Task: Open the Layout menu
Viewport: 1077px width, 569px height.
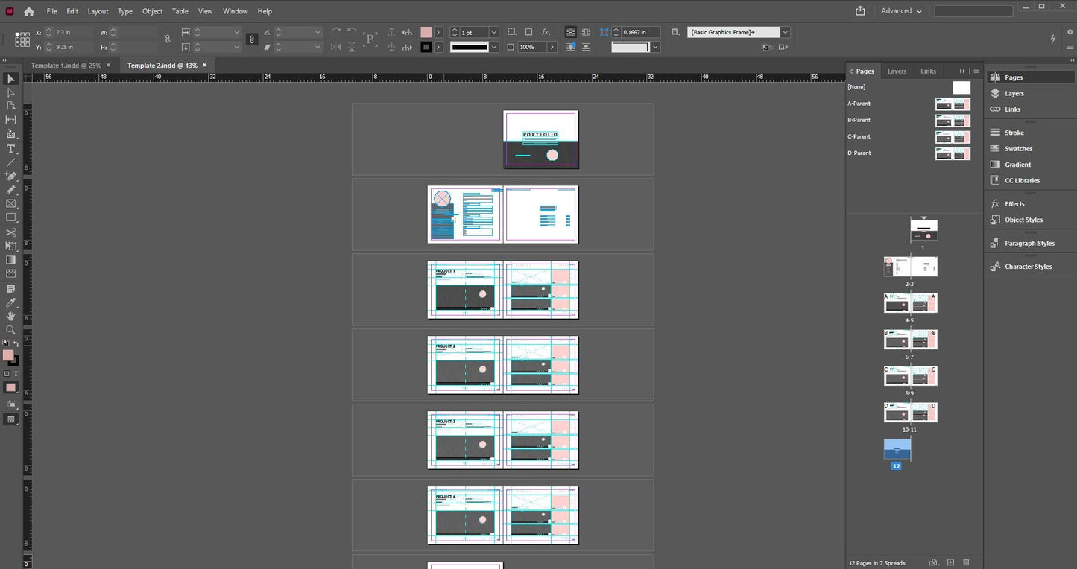Action: point(98,11)
